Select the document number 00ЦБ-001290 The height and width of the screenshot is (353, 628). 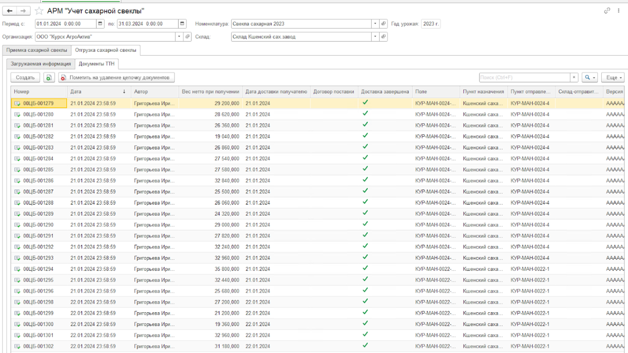(38, 225)
